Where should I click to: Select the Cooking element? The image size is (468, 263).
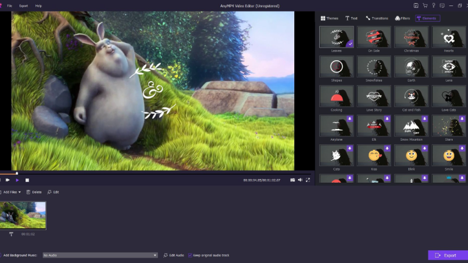(336, 96)
